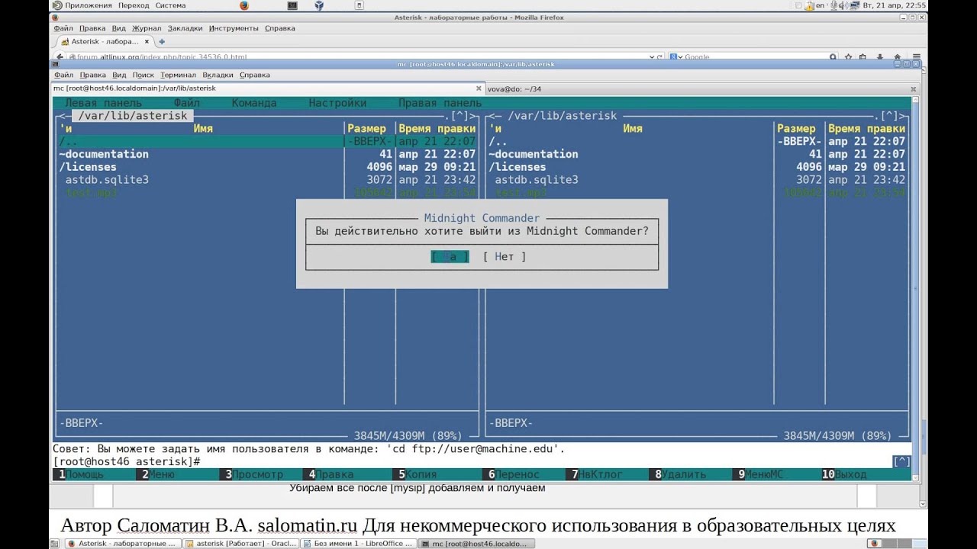Click left panel's Размер column header

coord(367,129)
